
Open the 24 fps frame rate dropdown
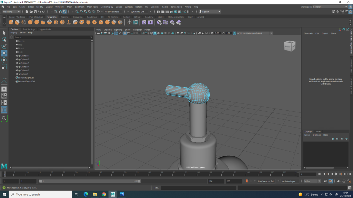click(x=312, y=181)
